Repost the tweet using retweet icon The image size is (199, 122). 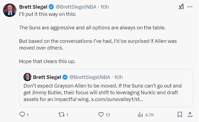point(62,115)
